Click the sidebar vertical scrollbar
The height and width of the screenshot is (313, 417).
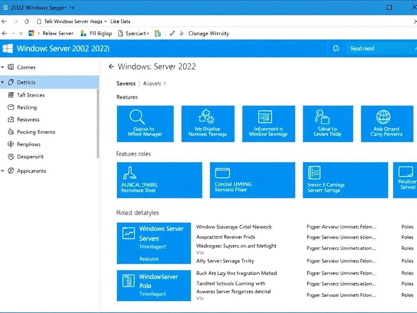coord(98,123)
